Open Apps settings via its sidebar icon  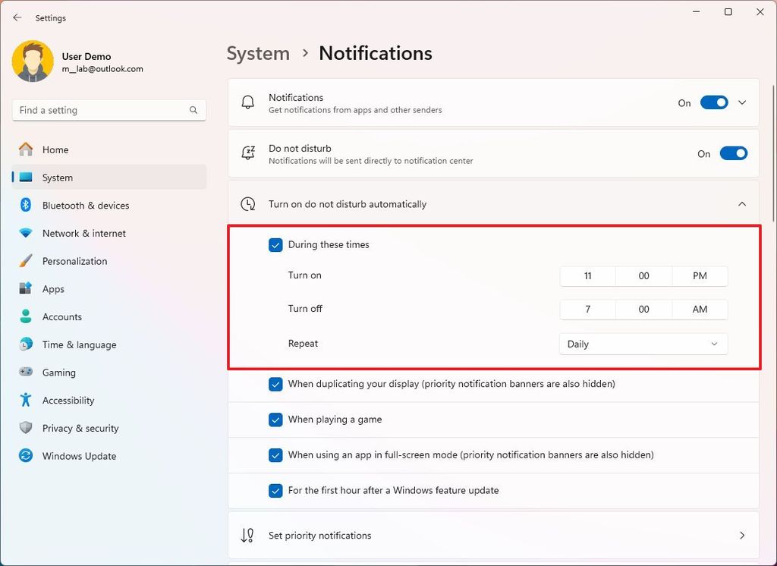(x=24, y=289)
